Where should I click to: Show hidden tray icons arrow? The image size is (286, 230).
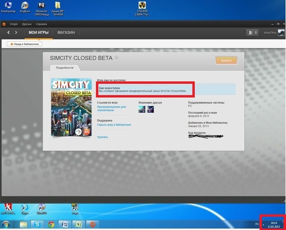(x=263, y=224)
